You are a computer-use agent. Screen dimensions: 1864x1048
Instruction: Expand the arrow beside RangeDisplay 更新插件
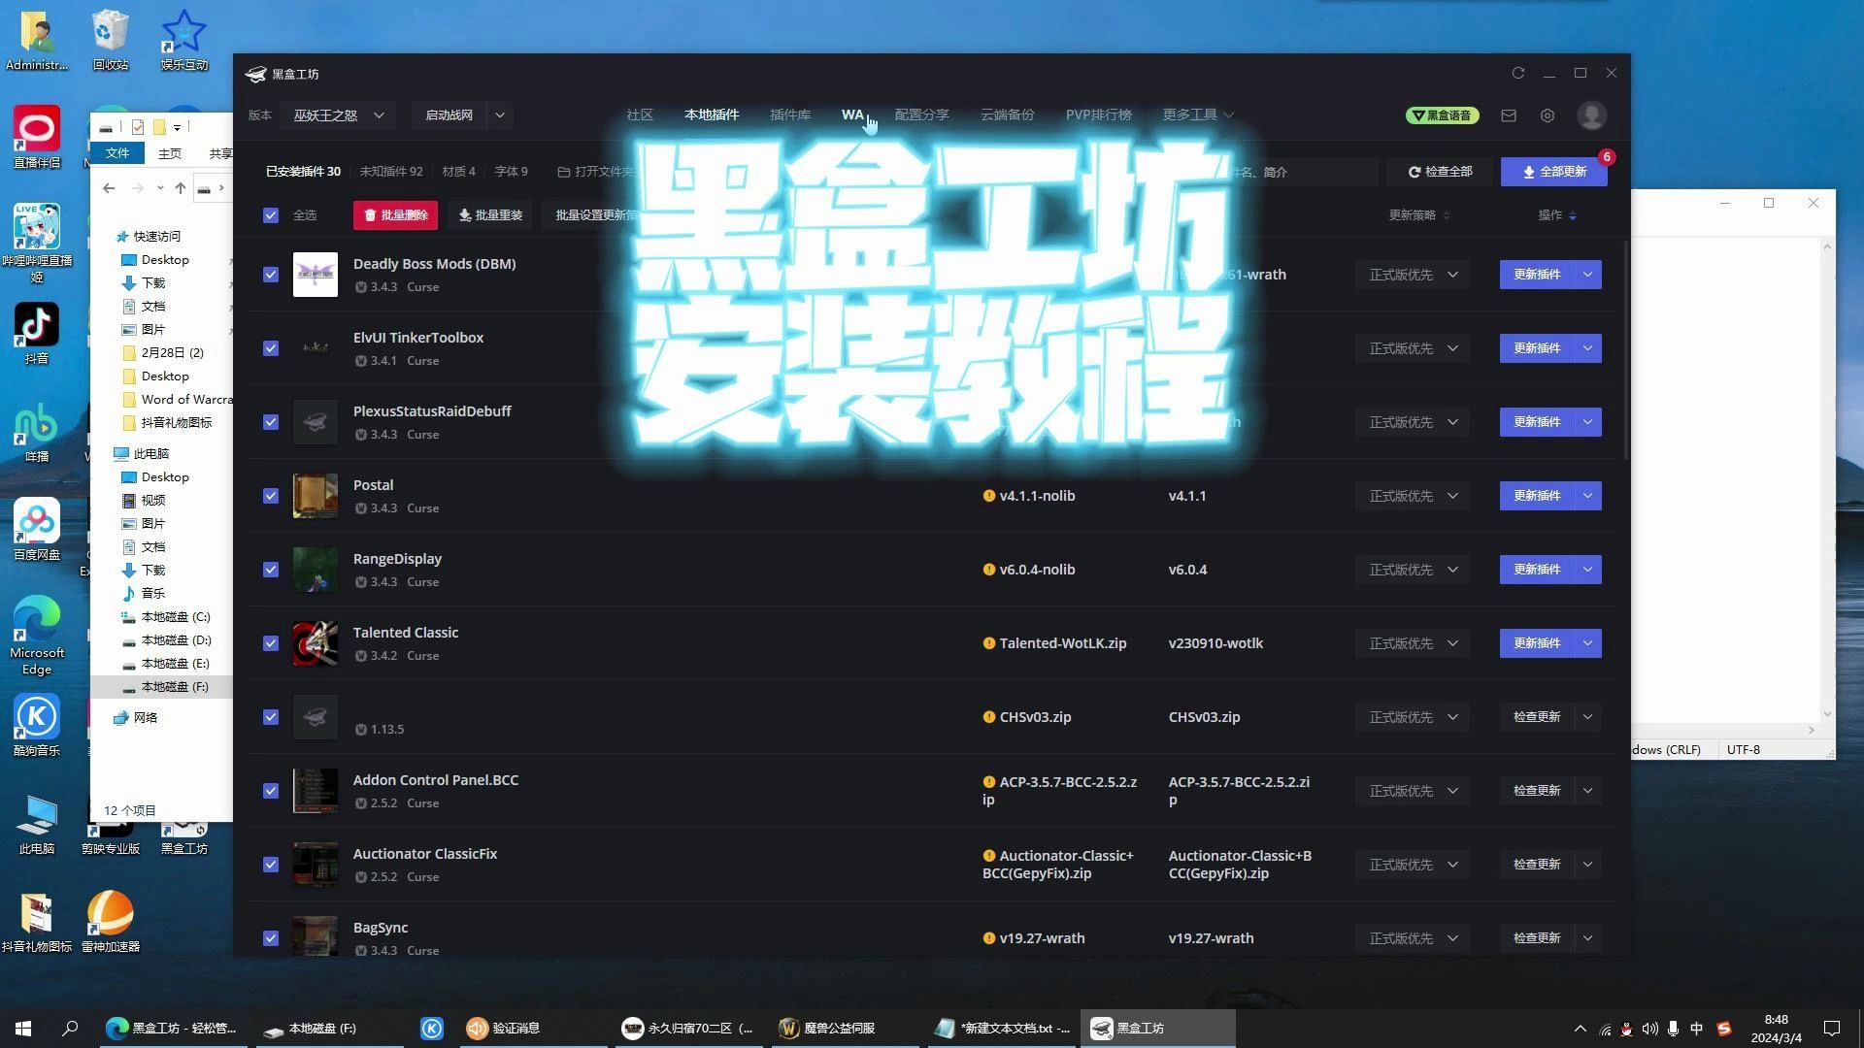coord(1587,570)
